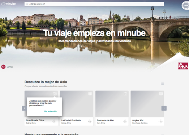Open the grid view icon beside Asia heading
Screen dimensions: 189x135
pos(162,83)
